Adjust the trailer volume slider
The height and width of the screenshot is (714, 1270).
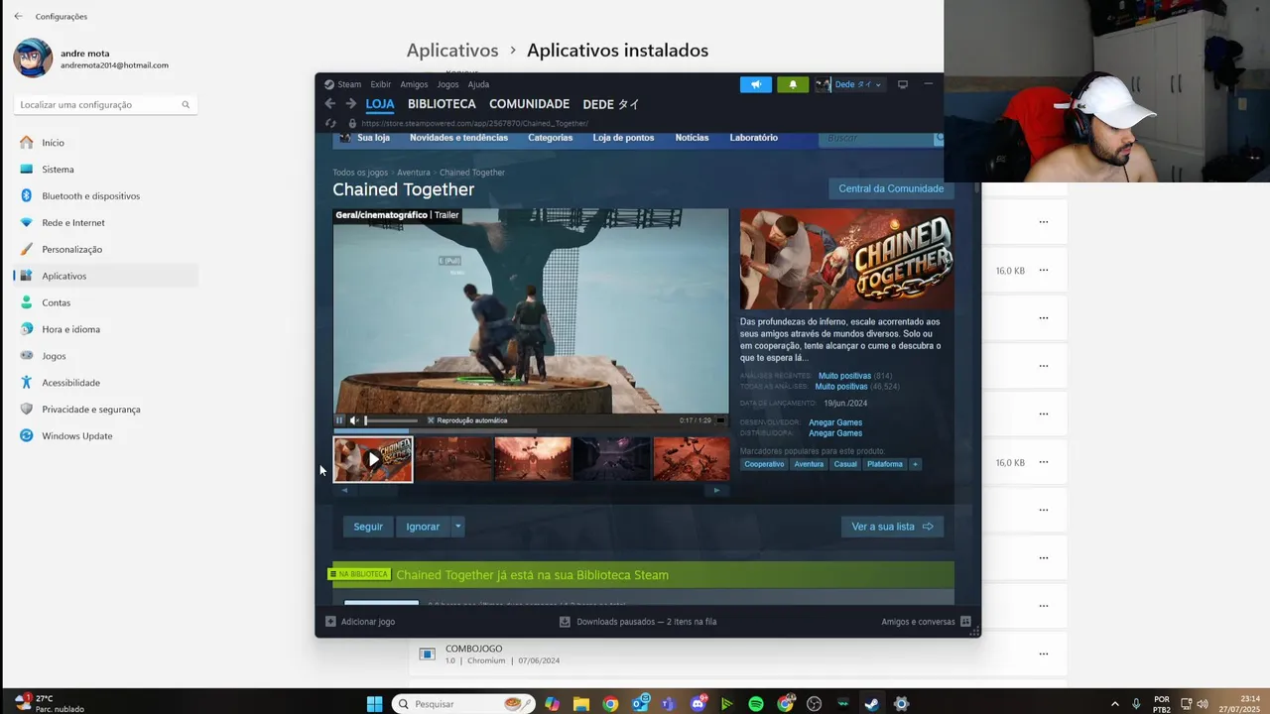tap(391, 420)
